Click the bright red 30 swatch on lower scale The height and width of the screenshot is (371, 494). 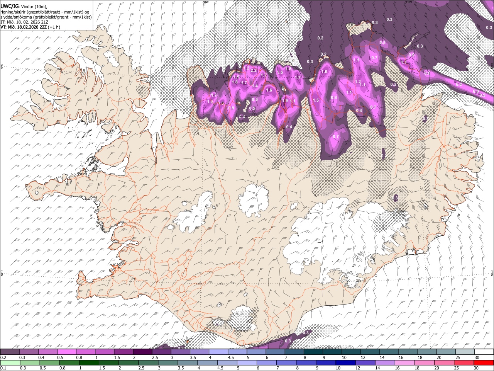tap(484, 362)
